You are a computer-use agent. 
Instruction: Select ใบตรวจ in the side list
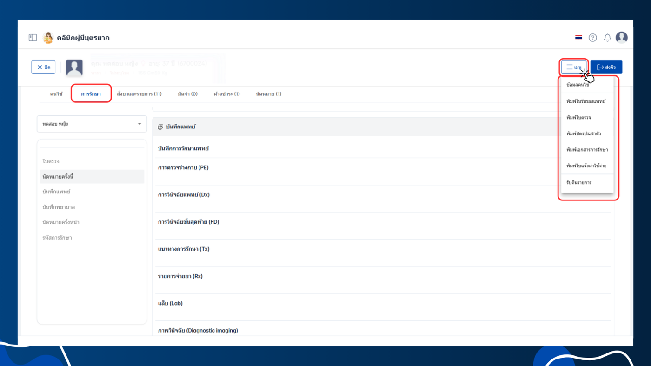[92, 161]
